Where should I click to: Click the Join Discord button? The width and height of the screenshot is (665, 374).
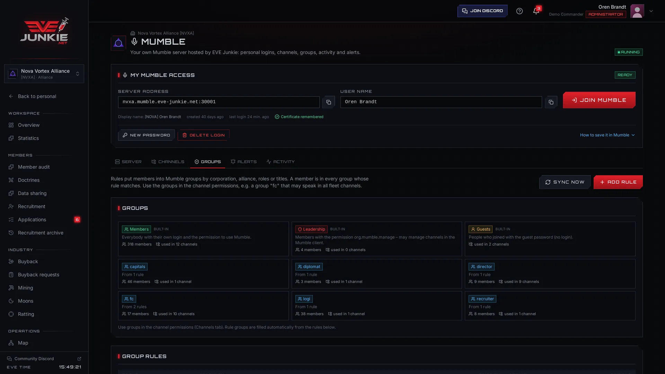(x=482, y=11)
